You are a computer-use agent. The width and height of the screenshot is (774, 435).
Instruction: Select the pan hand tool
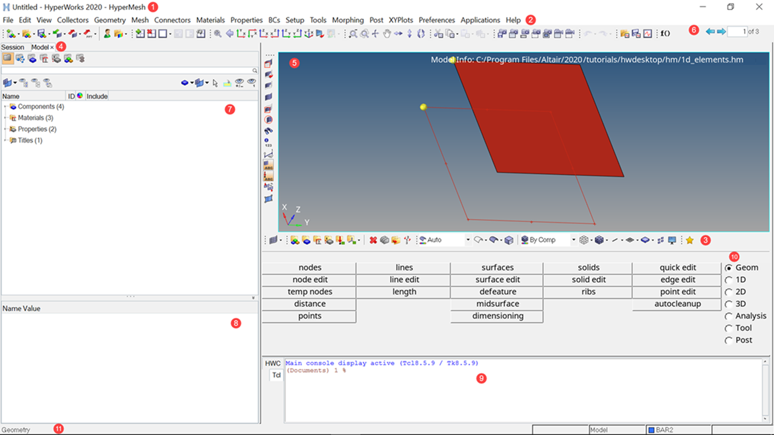(387, 34)
